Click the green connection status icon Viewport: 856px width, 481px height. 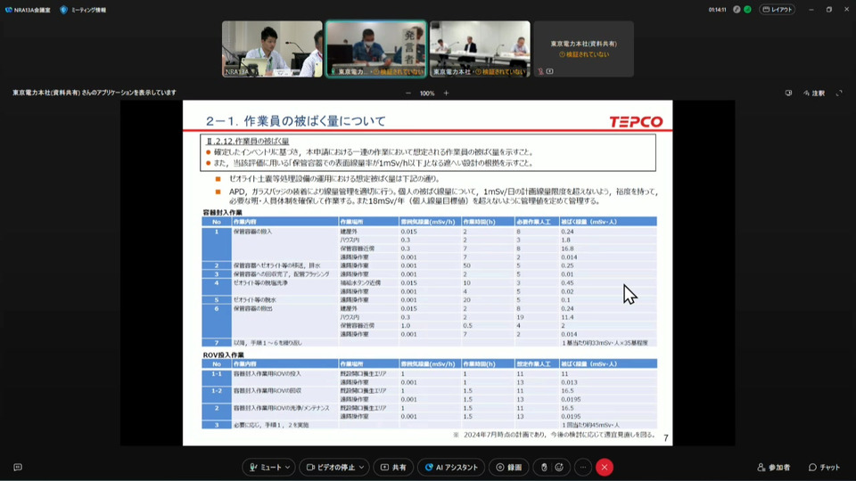[x=747, y=10]
